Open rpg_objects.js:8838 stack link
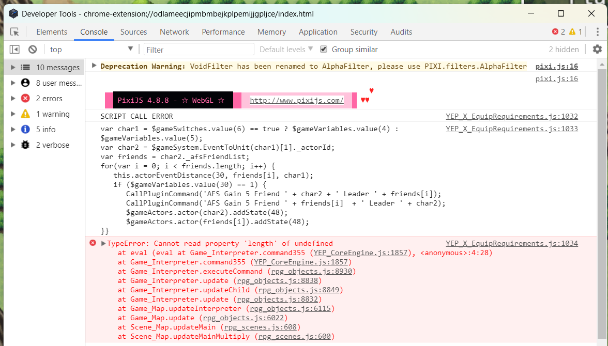 point(278,280)
